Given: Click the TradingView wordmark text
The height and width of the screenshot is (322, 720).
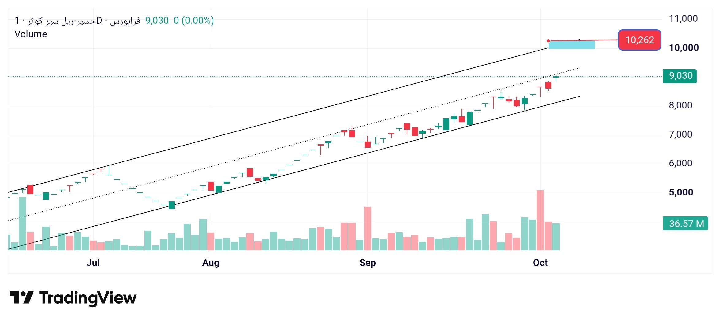Looking at the screenshot, I should pos(88,298).
